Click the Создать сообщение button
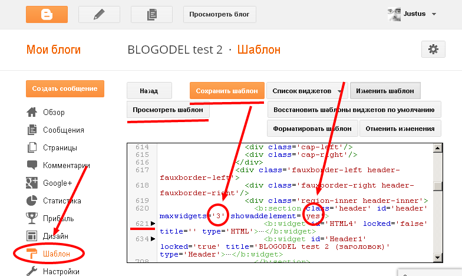The image size is (462, 276). [x=65, y=88]
